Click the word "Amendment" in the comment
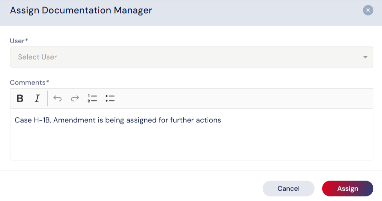 [71, 120]
